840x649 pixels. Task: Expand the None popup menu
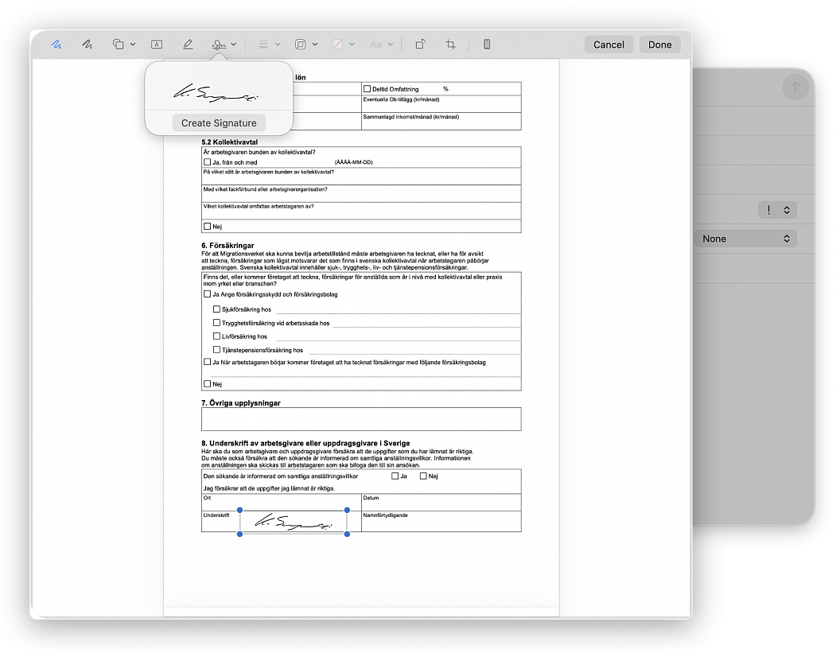pyautogui.click(x=747, y=239)
